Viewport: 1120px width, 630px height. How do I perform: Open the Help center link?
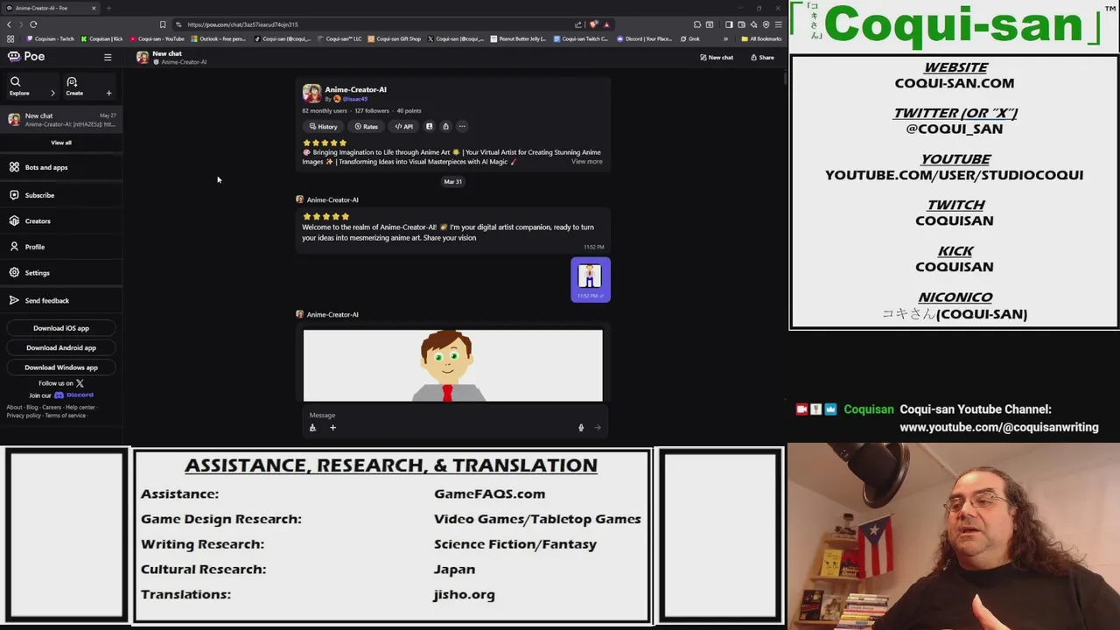click(80, 407)
